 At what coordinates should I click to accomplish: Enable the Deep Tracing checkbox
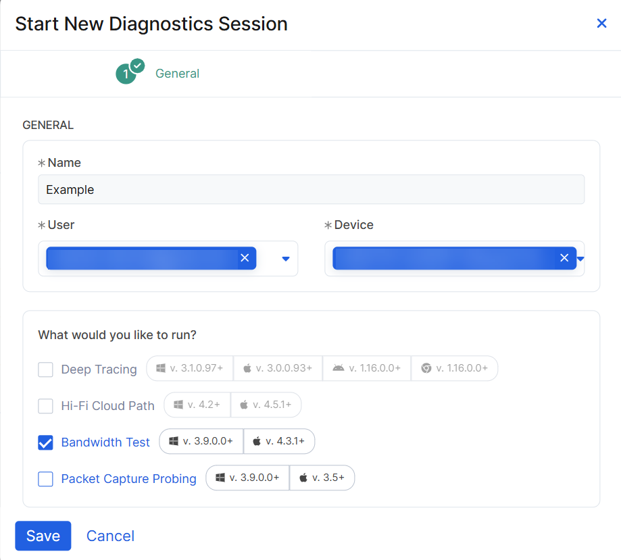(45, 370)
